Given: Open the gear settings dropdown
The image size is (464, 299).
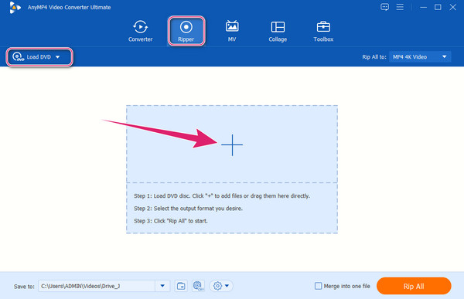Looking at the screenshot, I should [x=221, y=286].
